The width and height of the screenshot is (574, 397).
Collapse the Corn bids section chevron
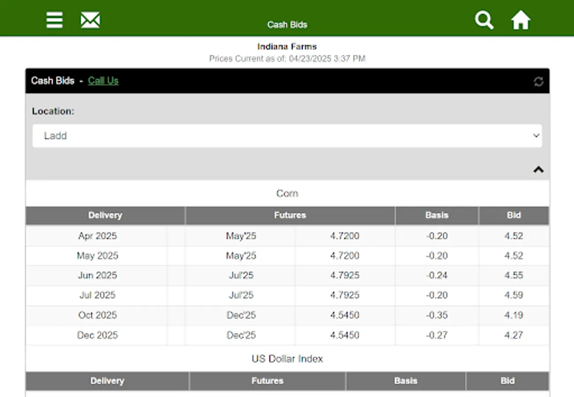click(x=538, y=169)
